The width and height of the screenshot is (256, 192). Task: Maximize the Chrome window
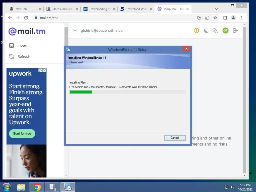tap(232, 5)
